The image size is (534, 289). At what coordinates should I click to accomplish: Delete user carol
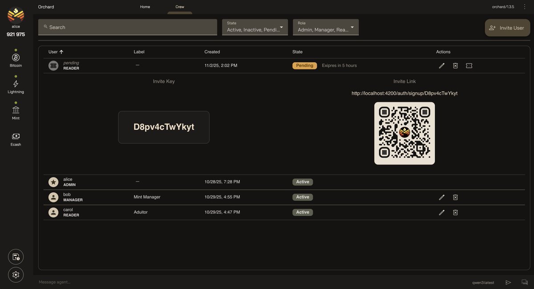pyautogui.click(x=455, y=212)
